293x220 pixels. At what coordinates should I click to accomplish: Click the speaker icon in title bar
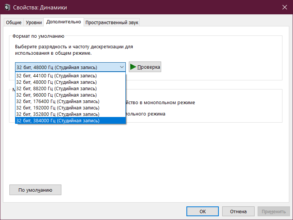[7, 8]
